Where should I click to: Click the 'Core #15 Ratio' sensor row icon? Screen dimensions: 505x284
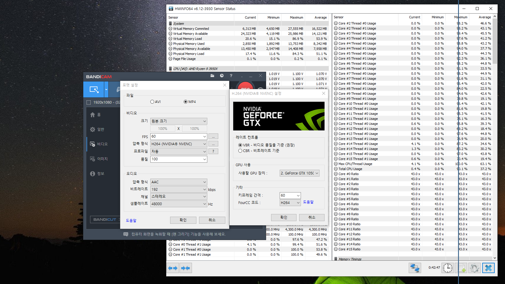(x=336, y=249)
